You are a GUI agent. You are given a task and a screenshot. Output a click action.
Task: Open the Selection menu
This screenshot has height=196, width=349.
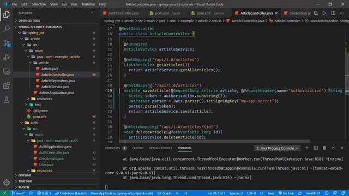pos(39,4)
